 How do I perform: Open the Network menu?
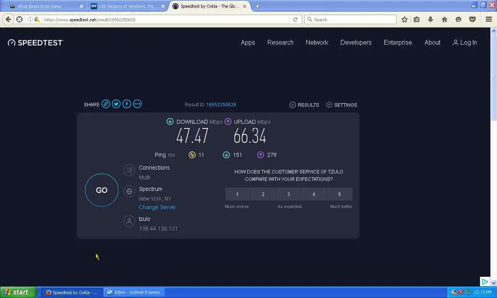317,43
